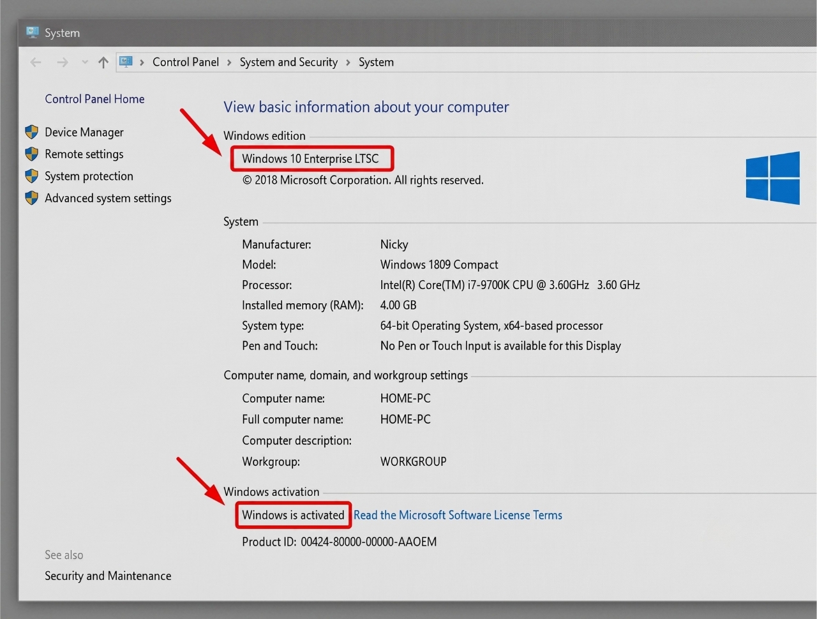Go forward with the Forward arrow

(62, 62)
